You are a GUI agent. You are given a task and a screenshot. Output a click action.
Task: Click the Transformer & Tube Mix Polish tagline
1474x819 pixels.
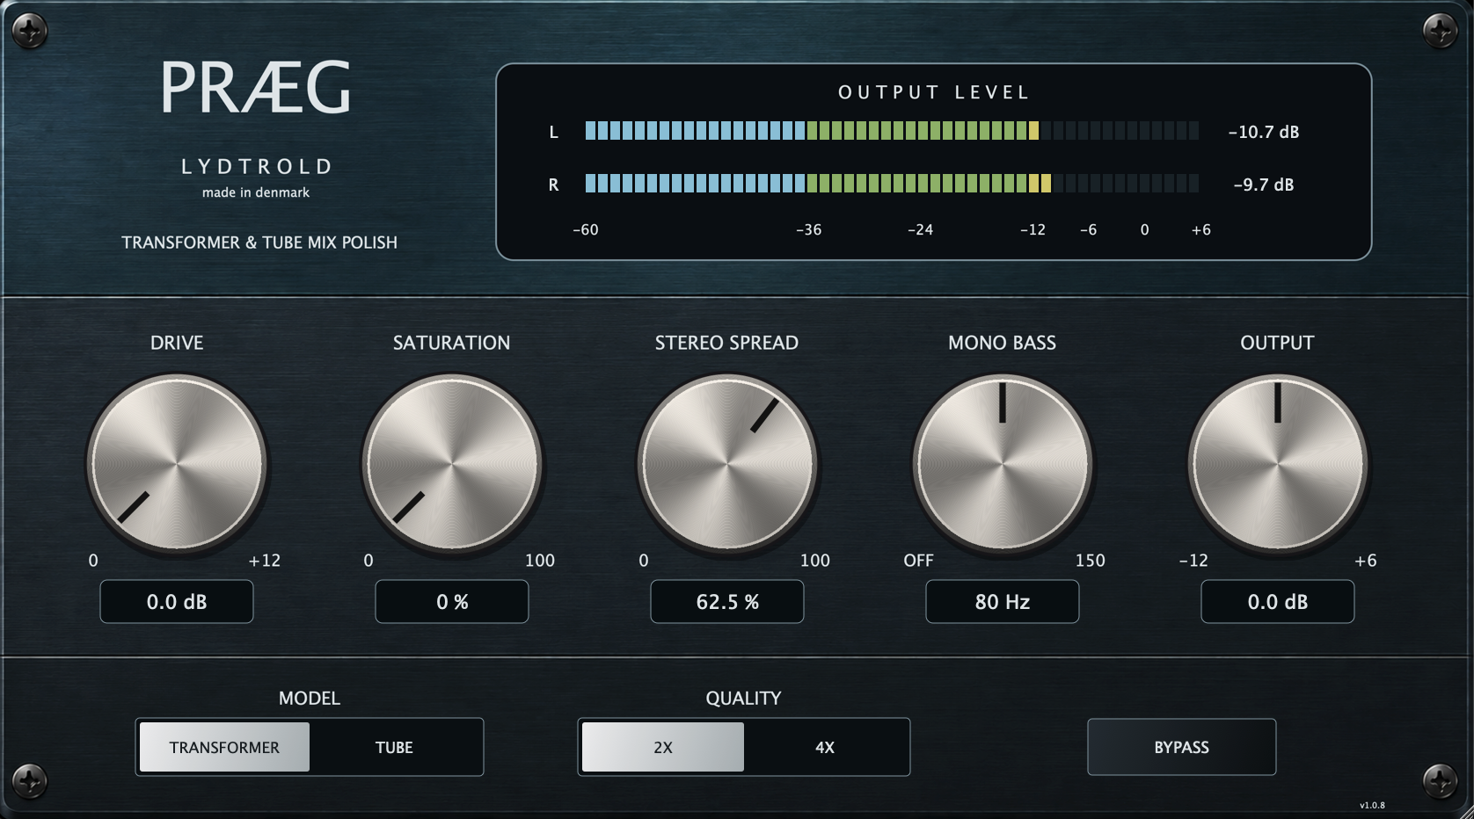coord(259,243)
